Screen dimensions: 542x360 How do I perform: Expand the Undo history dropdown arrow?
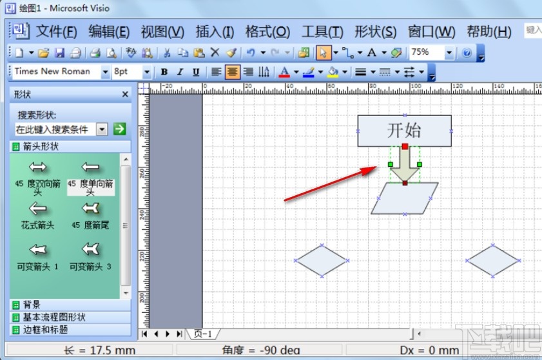pyautogui.click(x=263, y=53)
